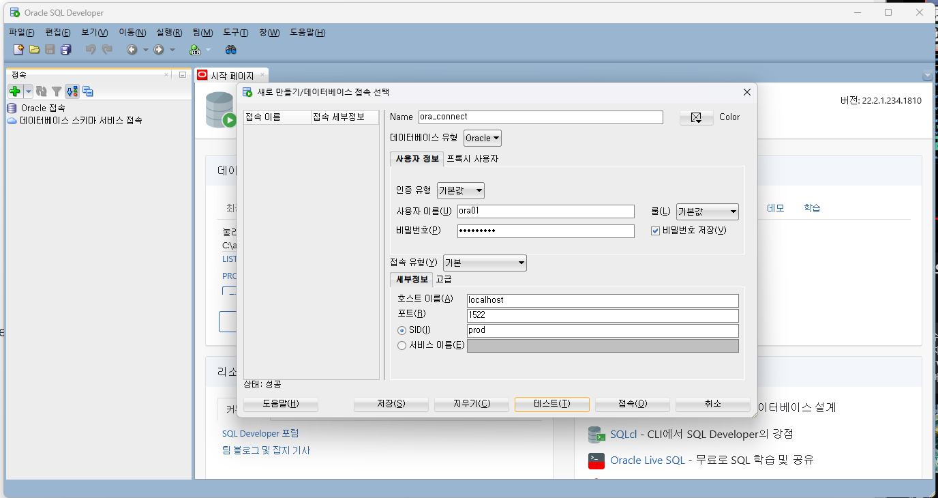Click 호스트 이름 field localhost
Screen dimensions: 938x498
(x=603, y=300)
